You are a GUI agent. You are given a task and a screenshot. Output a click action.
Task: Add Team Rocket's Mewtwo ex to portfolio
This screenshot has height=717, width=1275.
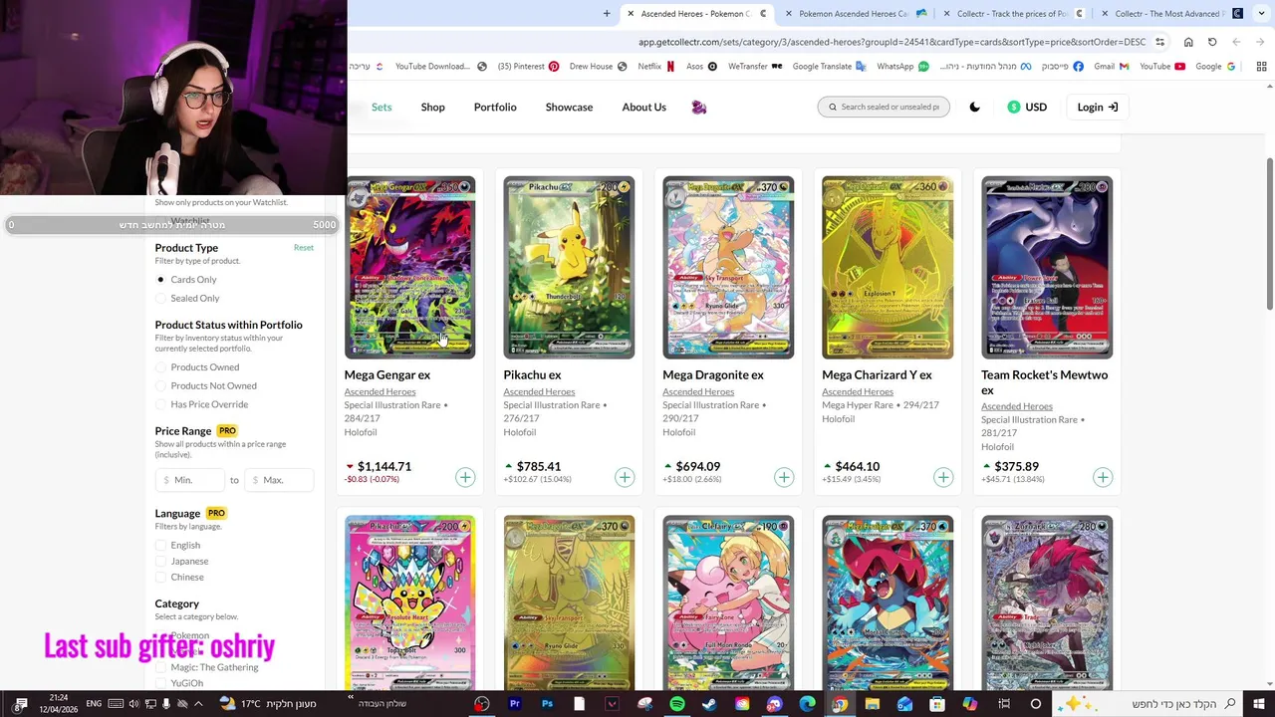point(1103,478)
